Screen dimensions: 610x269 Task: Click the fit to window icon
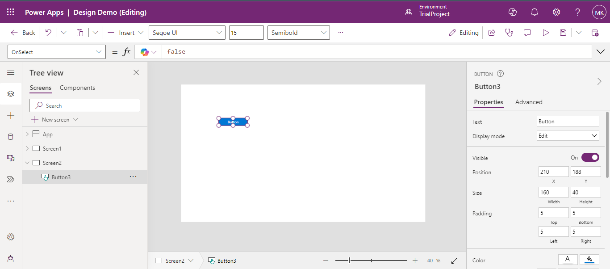point(455,261)
